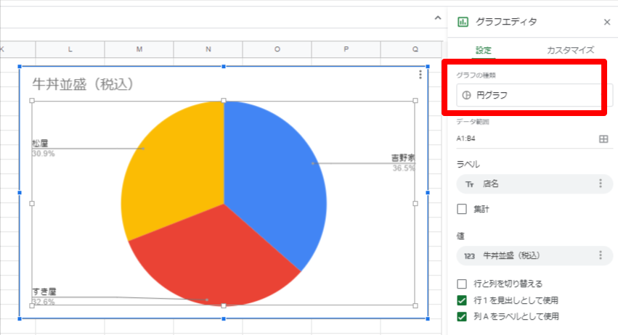Select column L header
The image size is (618, 335).
point(70,49)
